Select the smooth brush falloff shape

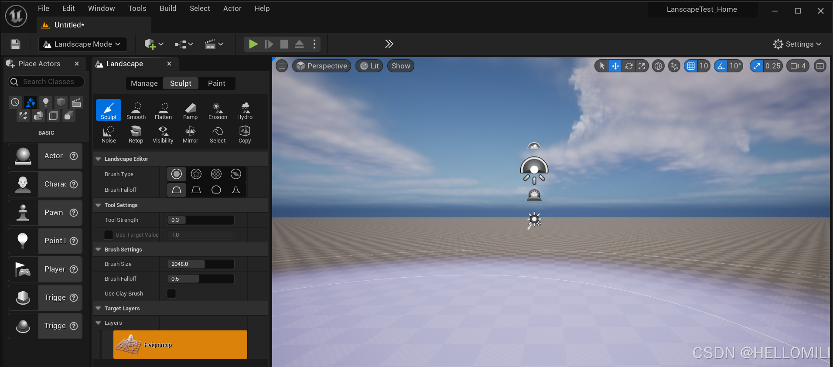(x=177, y=190)
